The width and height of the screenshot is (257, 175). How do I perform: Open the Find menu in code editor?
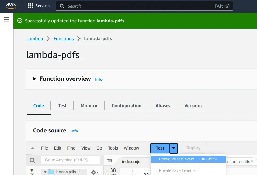click(71, 148)
